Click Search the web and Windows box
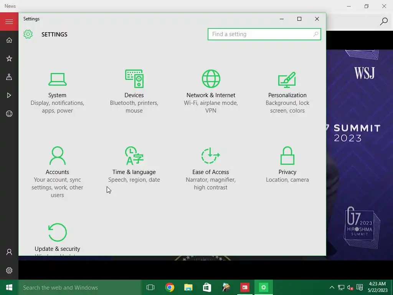The height and width of the screenshot is (295, 393). tap(80, 287)
